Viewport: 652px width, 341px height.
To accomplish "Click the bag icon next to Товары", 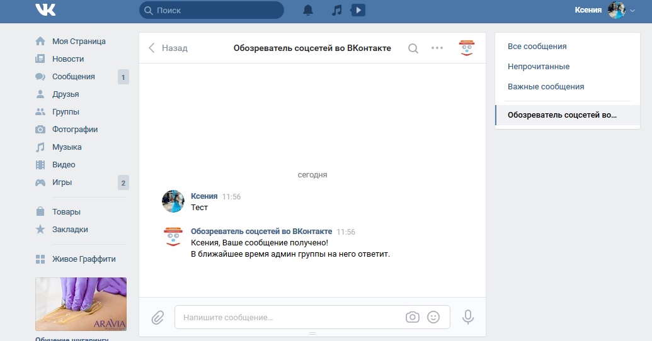I will [40, 211].
